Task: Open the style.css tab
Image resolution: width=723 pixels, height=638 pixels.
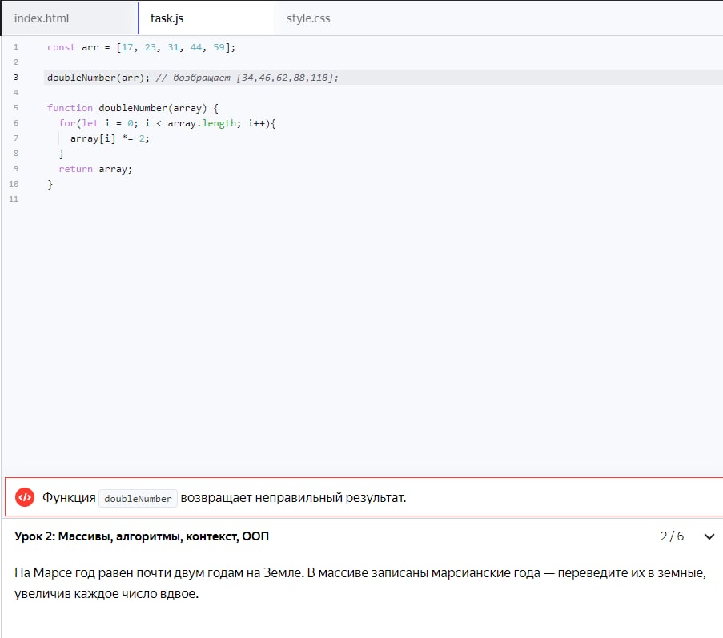Action: [308, 18]
